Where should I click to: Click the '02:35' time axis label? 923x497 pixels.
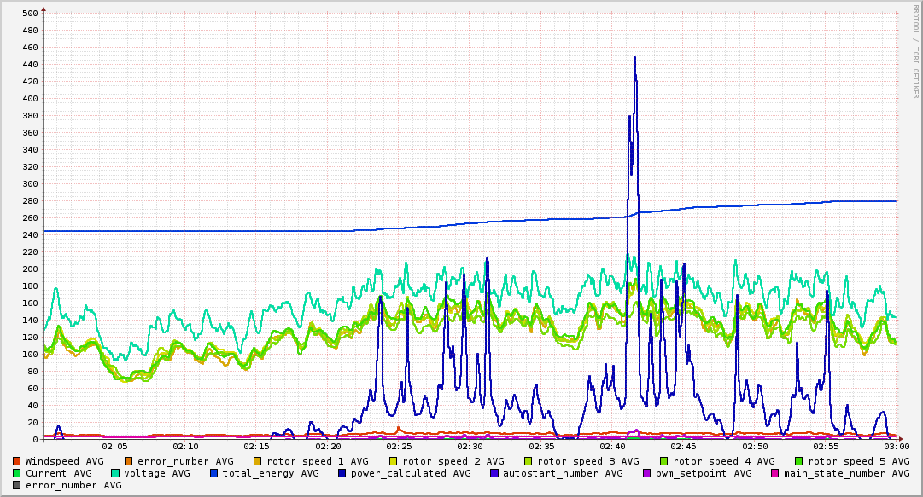pos(541,447)
